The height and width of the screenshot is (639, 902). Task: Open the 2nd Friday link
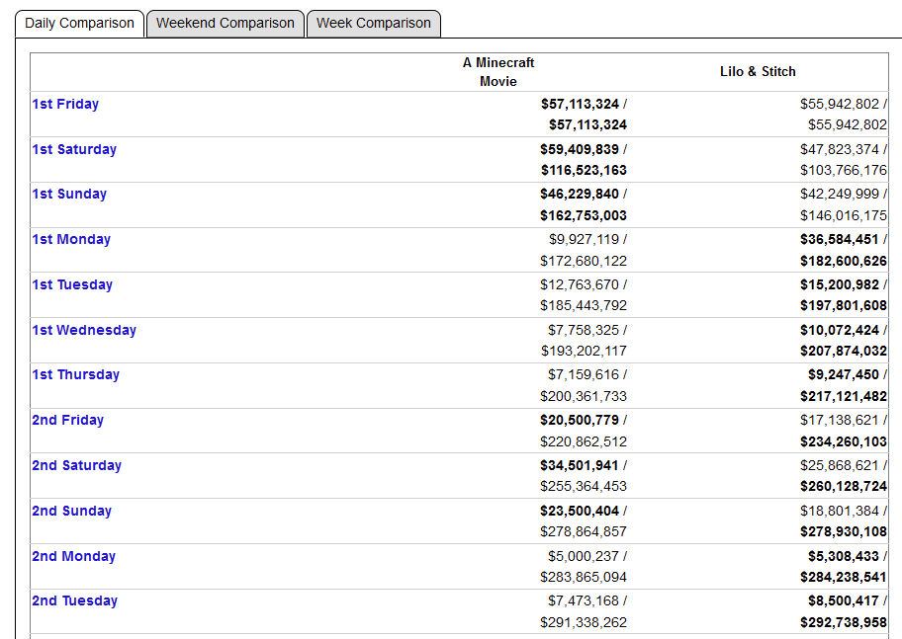(67, 420)
